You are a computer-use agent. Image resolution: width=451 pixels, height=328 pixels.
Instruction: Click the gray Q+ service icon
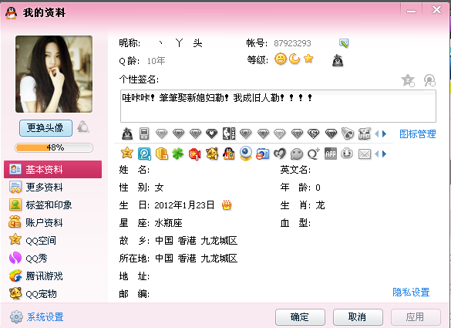point(314,154)
